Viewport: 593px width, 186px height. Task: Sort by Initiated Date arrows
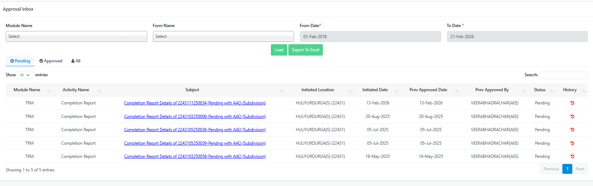point(396,91)
